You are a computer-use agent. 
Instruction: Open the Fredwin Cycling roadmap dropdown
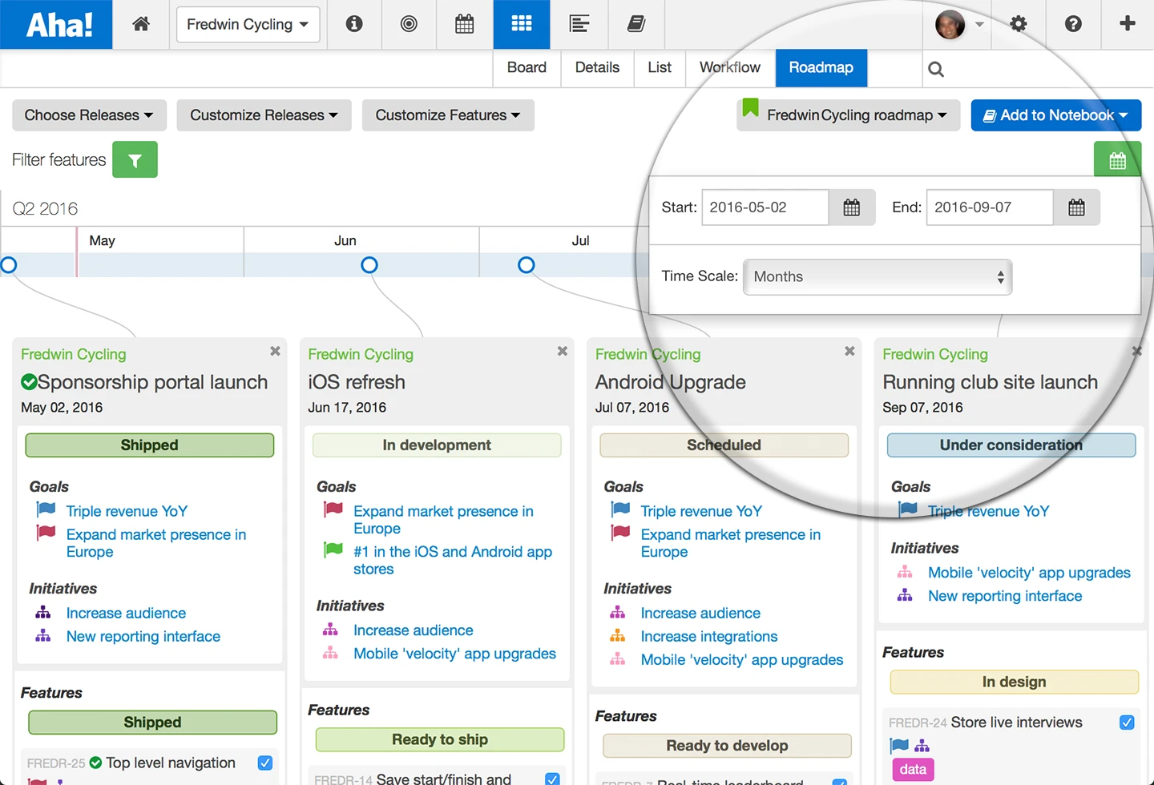pos(849,115)
